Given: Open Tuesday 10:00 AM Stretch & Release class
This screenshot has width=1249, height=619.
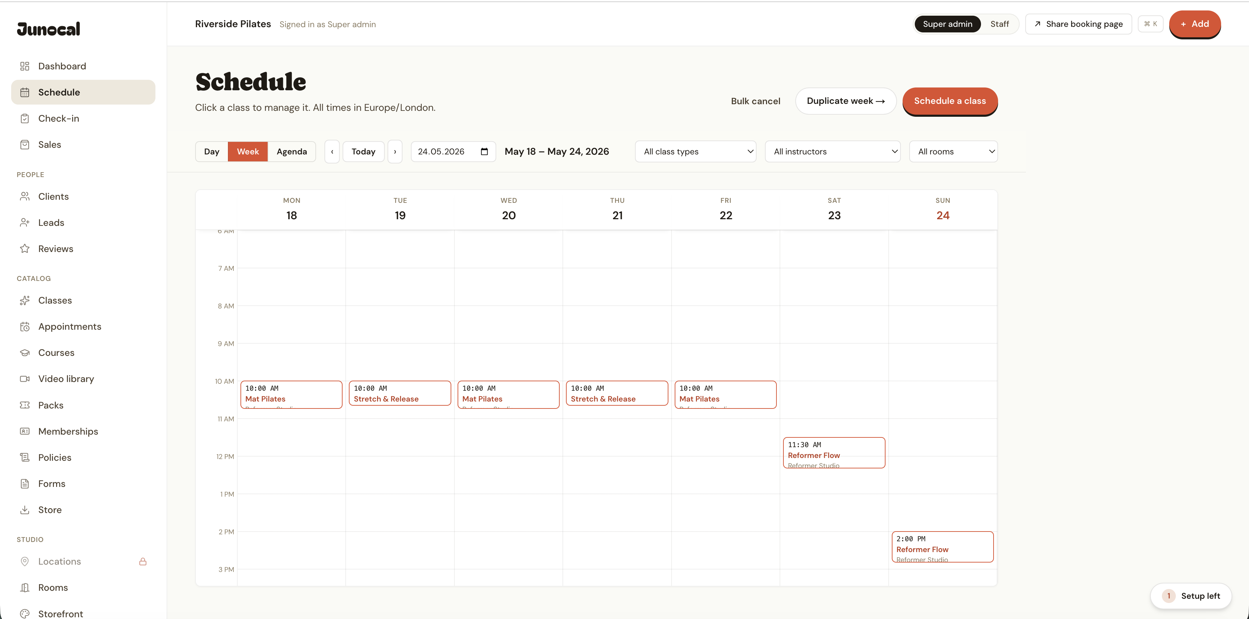Looking at the screenshot, I should point(400,393).
